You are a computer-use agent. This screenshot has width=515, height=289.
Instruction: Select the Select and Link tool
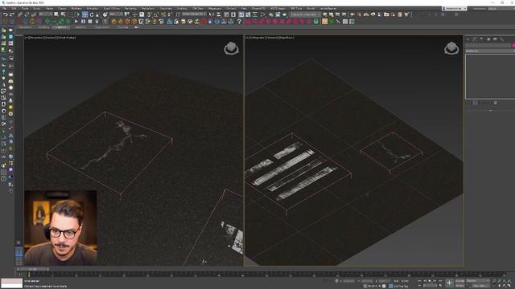(x=20, y=14)
